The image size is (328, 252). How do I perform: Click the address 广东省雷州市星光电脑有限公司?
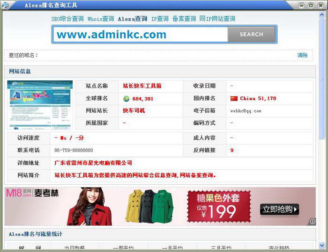(x=93, y=163)
